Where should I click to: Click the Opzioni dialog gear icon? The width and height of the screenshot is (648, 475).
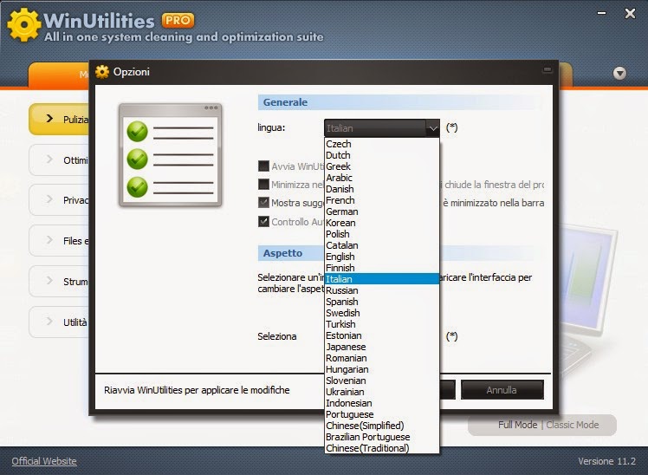click(x=102, y=72)
